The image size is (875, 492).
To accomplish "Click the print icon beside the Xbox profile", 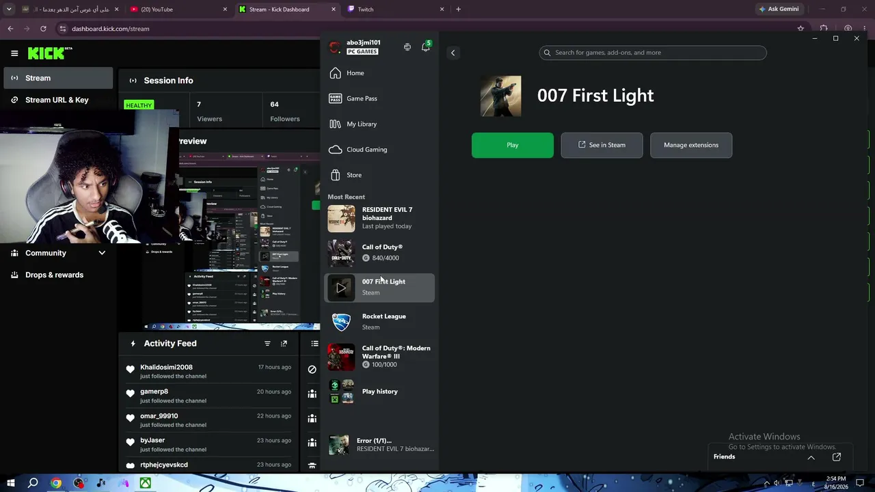I will coord(407,47).
